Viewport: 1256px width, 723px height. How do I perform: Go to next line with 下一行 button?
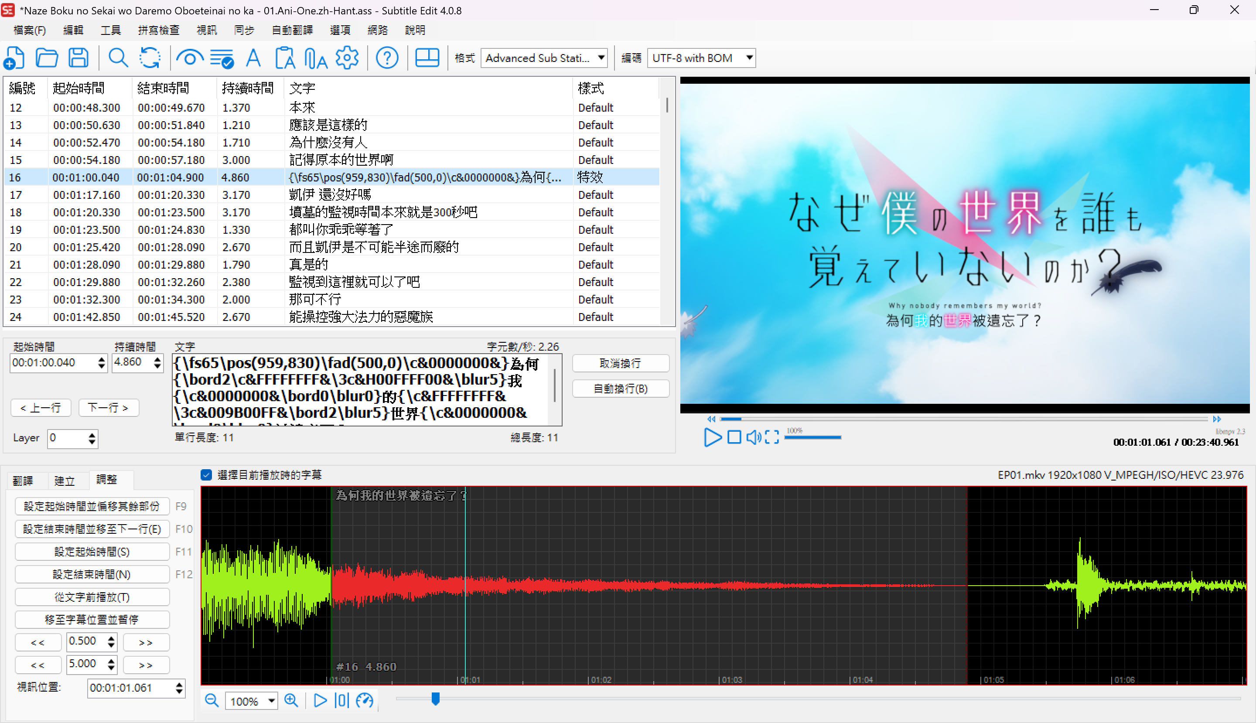pyautogui.click(x=109, y=408)
